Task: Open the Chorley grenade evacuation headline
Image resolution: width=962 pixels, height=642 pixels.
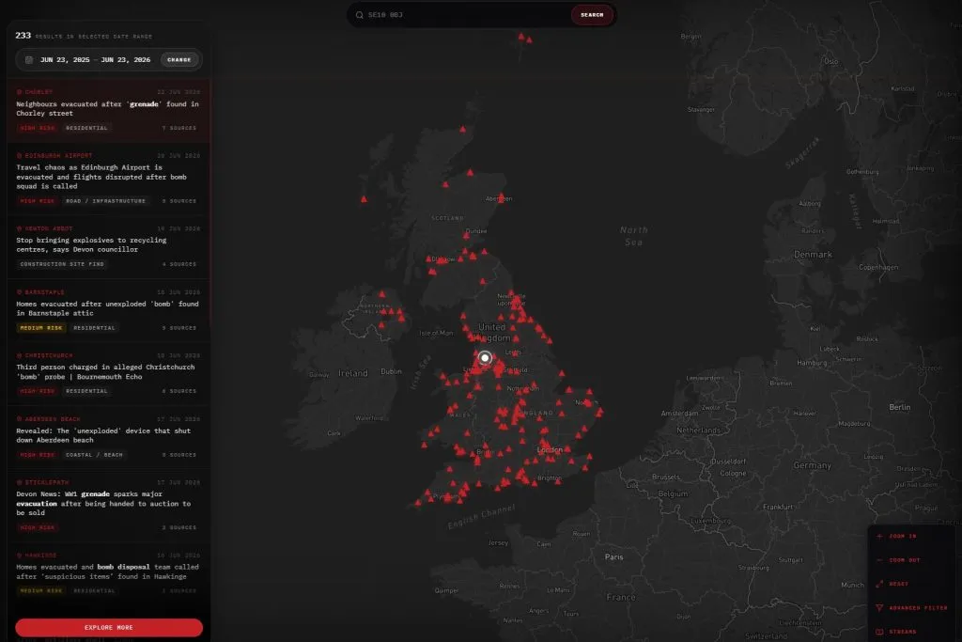Action: 107,109
